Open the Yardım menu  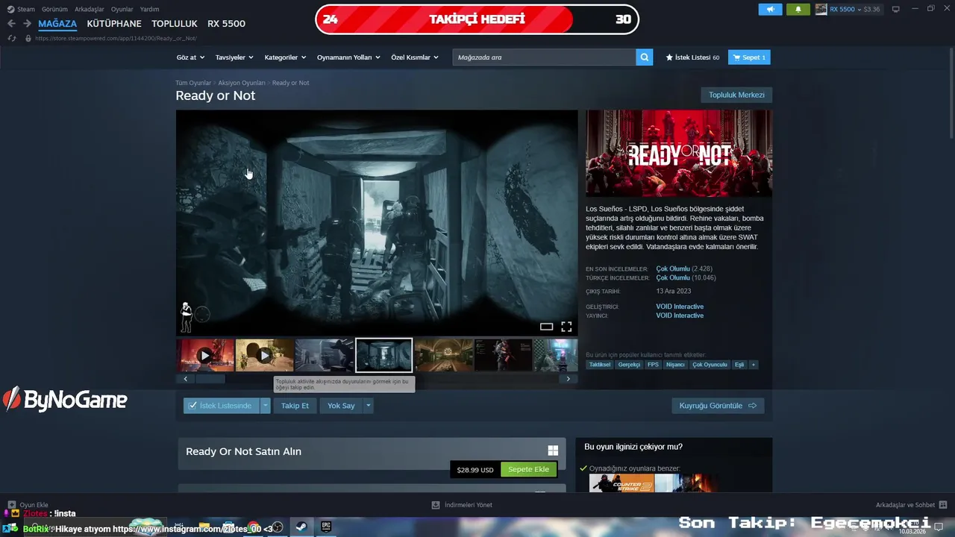(149, 9)
